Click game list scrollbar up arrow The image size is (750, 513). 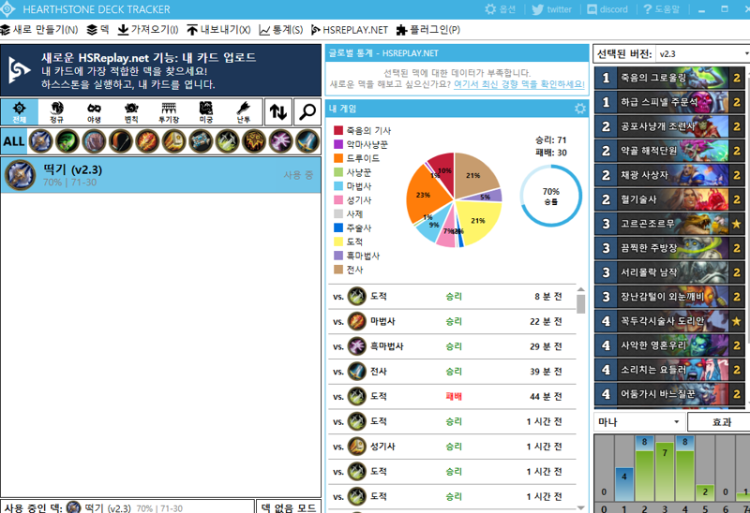click(x=580, y=289)
